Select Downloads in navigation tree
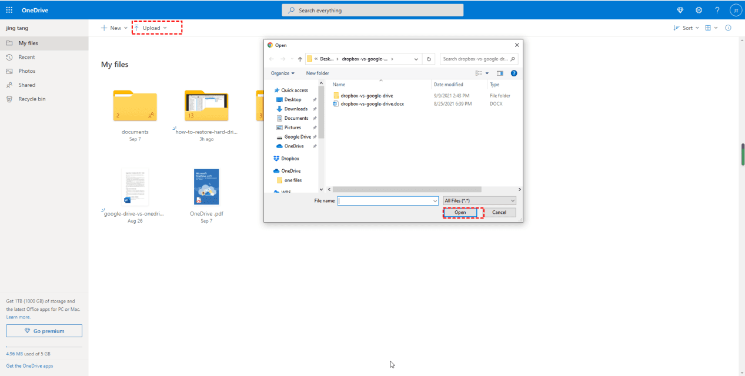The image size is (745, 376). tap(296, 109)
